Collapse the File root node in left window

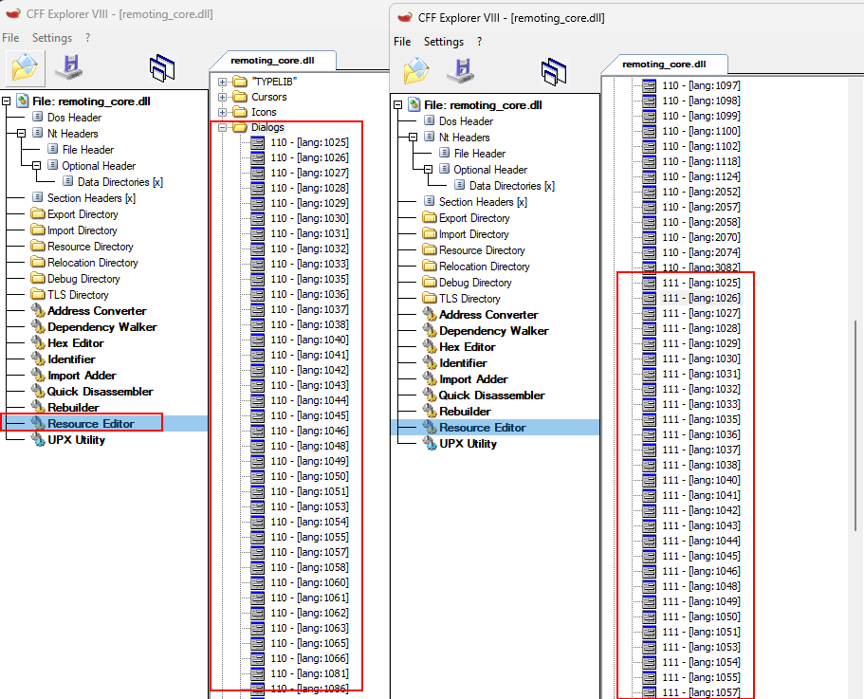click(6, 101)
